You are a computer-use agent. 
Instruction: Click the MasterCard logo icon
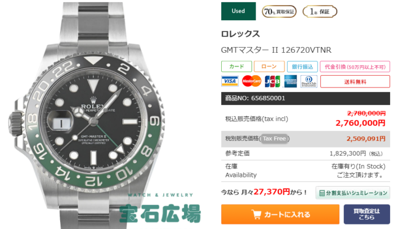pyautogui.click(x=251, y=81)
